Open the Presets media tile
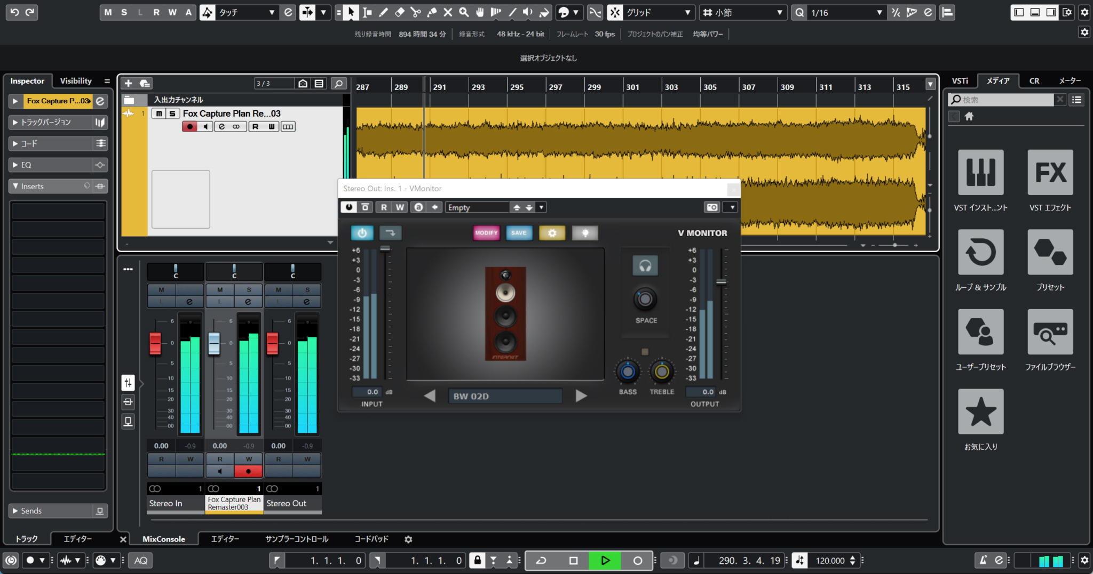Screen dimensions: 1093x574 1050,252
